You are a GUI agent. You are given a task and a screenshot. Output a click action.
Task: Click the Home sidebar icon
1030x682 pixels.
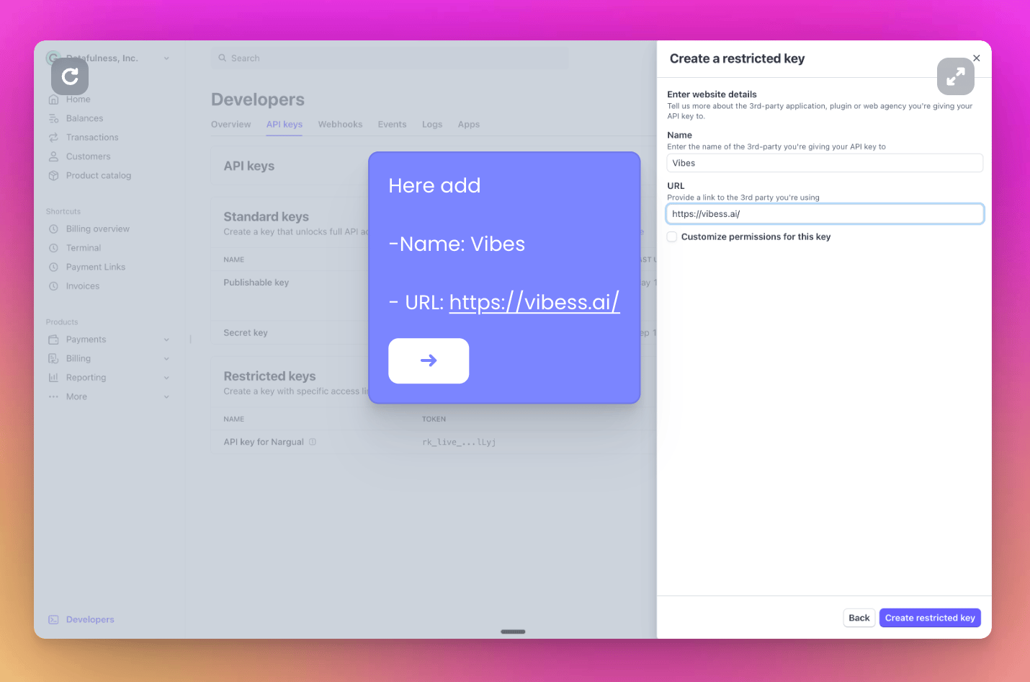53,99
